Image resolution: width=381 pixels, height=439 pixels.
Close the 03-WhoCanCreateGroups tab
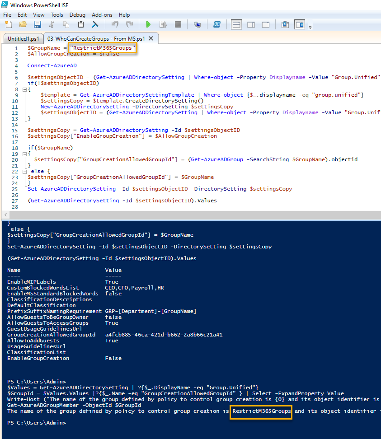[x=151, y=38]
